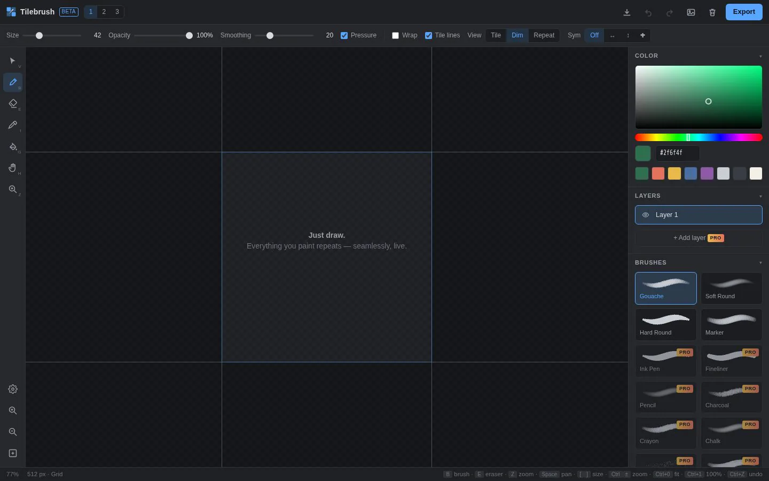This screenshot has height=481, width=769.
Task: Select the paint bucket fill tool
Action: [13, 146]
